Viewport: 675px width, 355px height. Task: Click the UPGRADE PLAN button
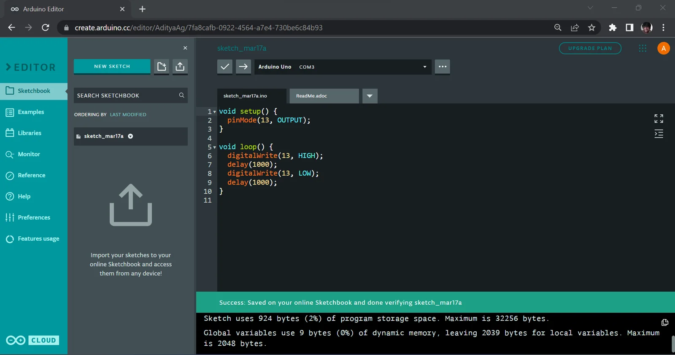tap(590, 48)
